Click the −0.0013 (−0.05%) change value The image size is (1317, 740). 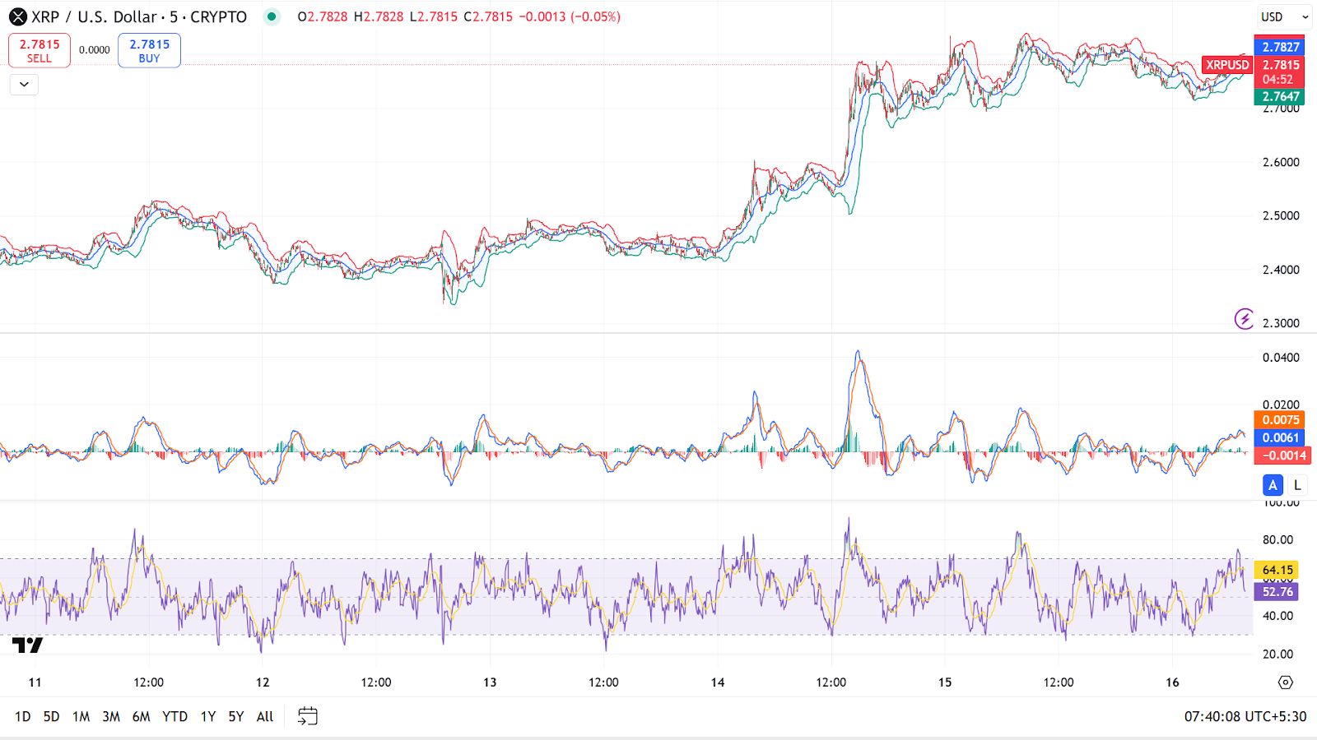coord(570,16)
